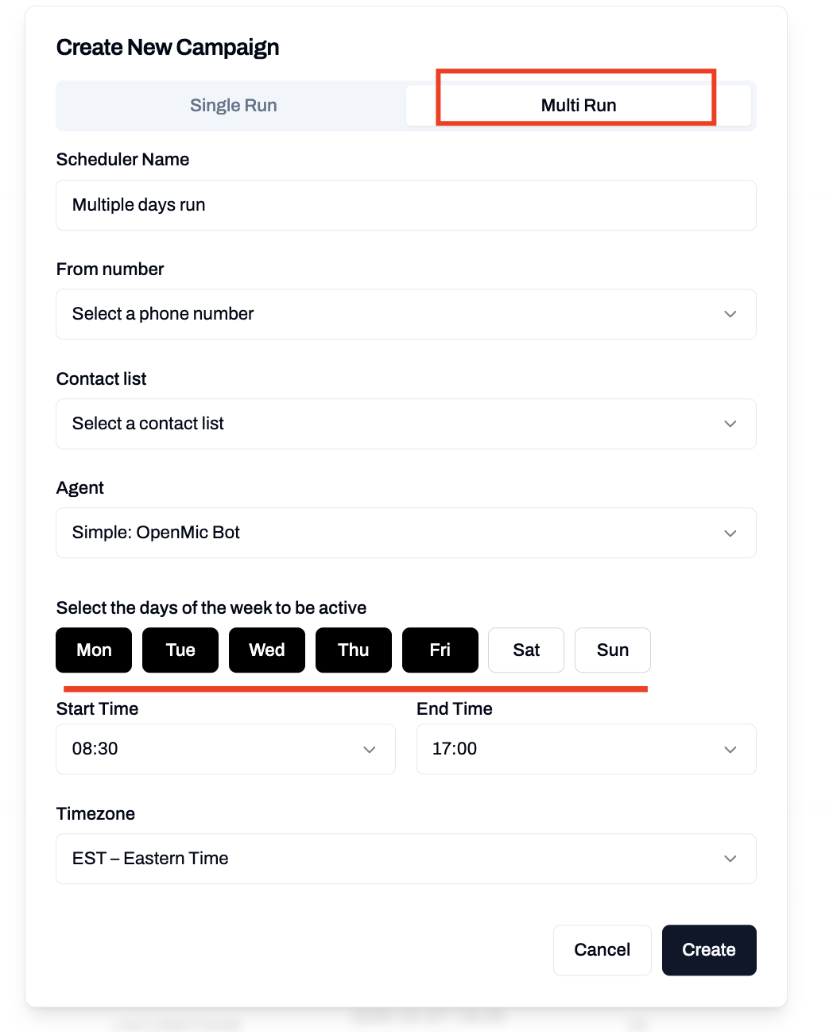
Task: Click the contact list chevron icon
Action: (x=730, y=424)
